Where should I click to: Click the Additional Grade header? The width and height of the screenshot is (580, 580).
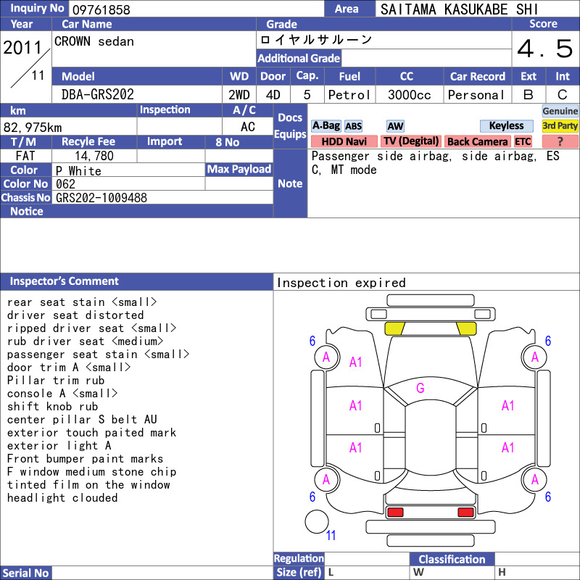pos(299,58)
